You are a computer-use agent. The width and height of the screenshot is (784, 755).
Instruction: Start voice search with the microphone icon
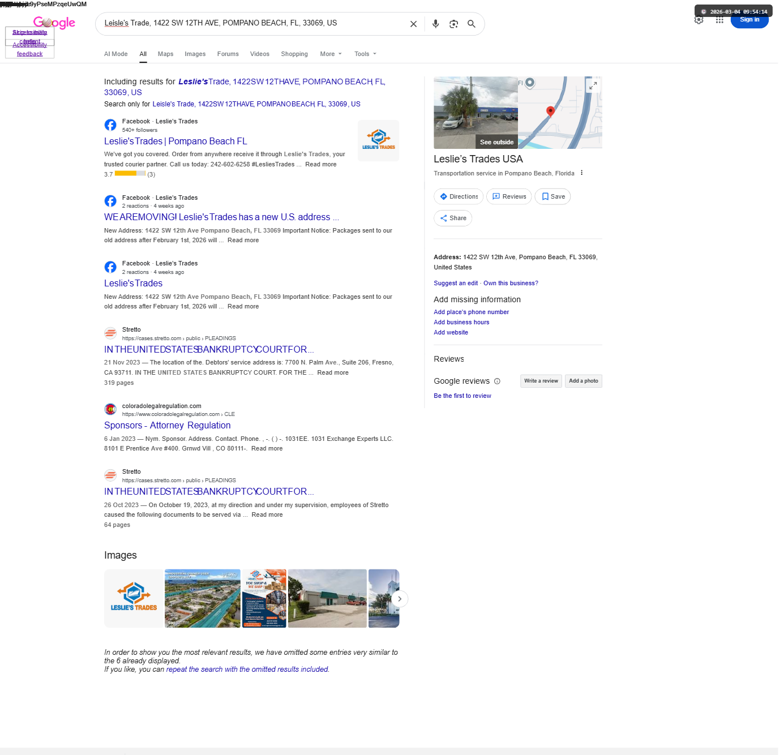435,24
